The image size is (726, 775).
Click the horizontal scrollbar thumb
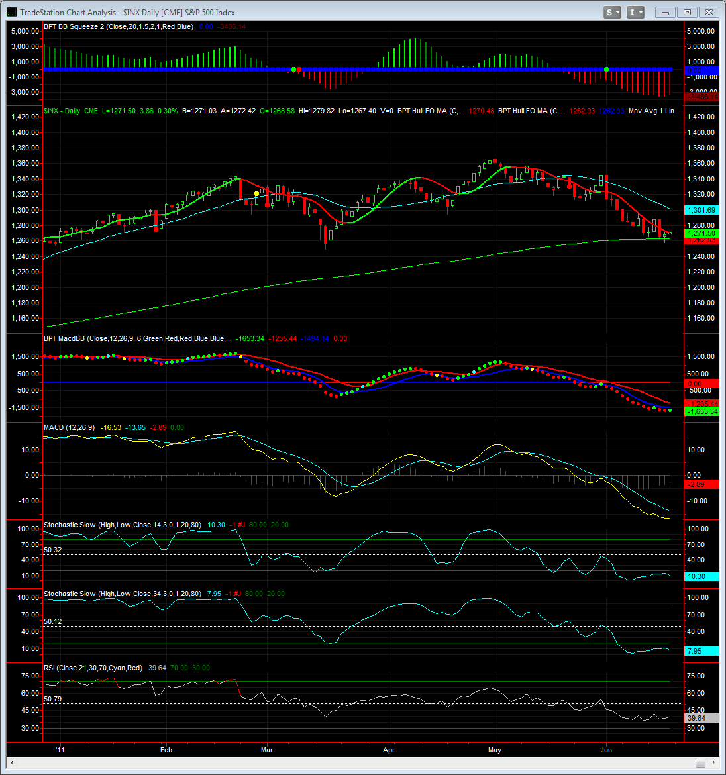tap(700, 762)
